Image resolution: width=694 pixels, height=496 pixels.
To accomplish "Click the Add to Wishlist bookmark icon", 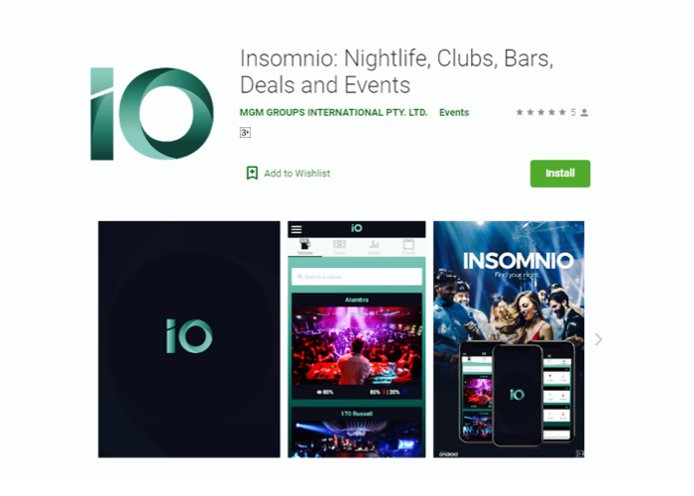I will (252, 174).
